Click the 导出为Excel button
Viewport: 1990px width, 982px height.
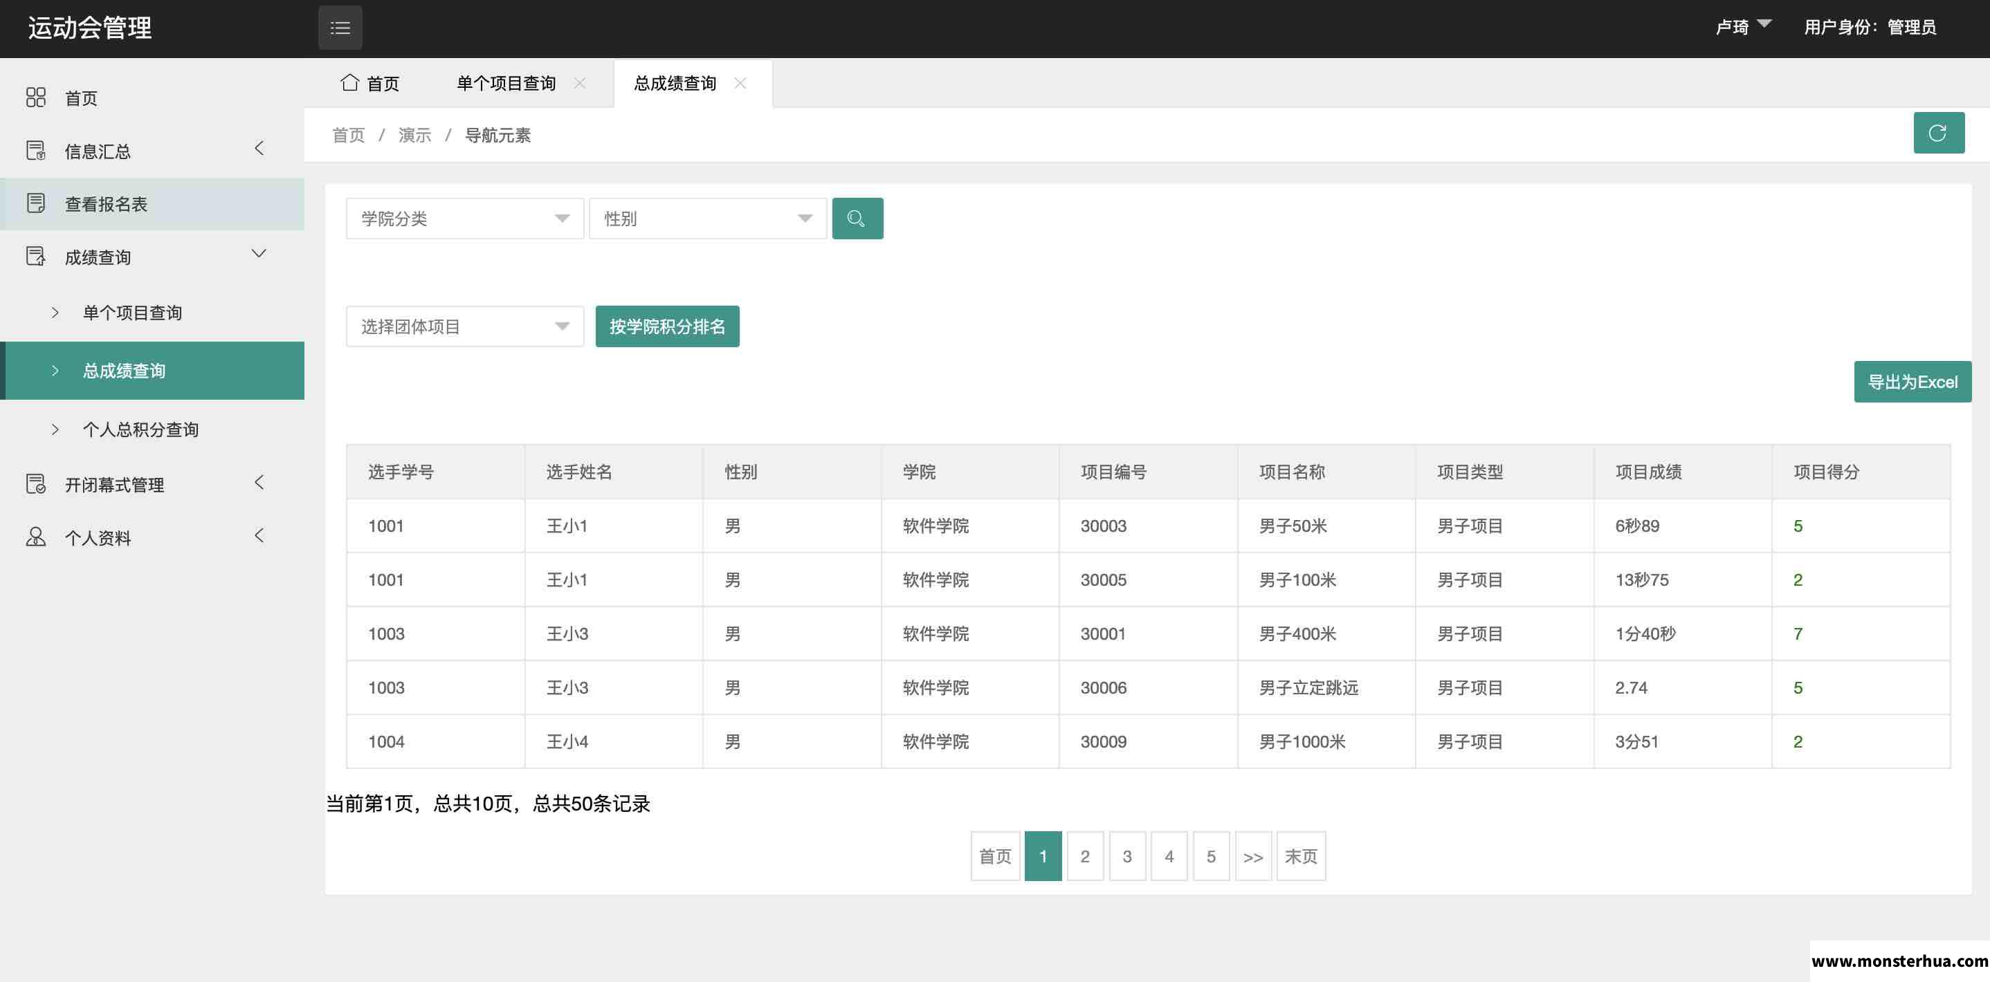[x=1912, y=381]
